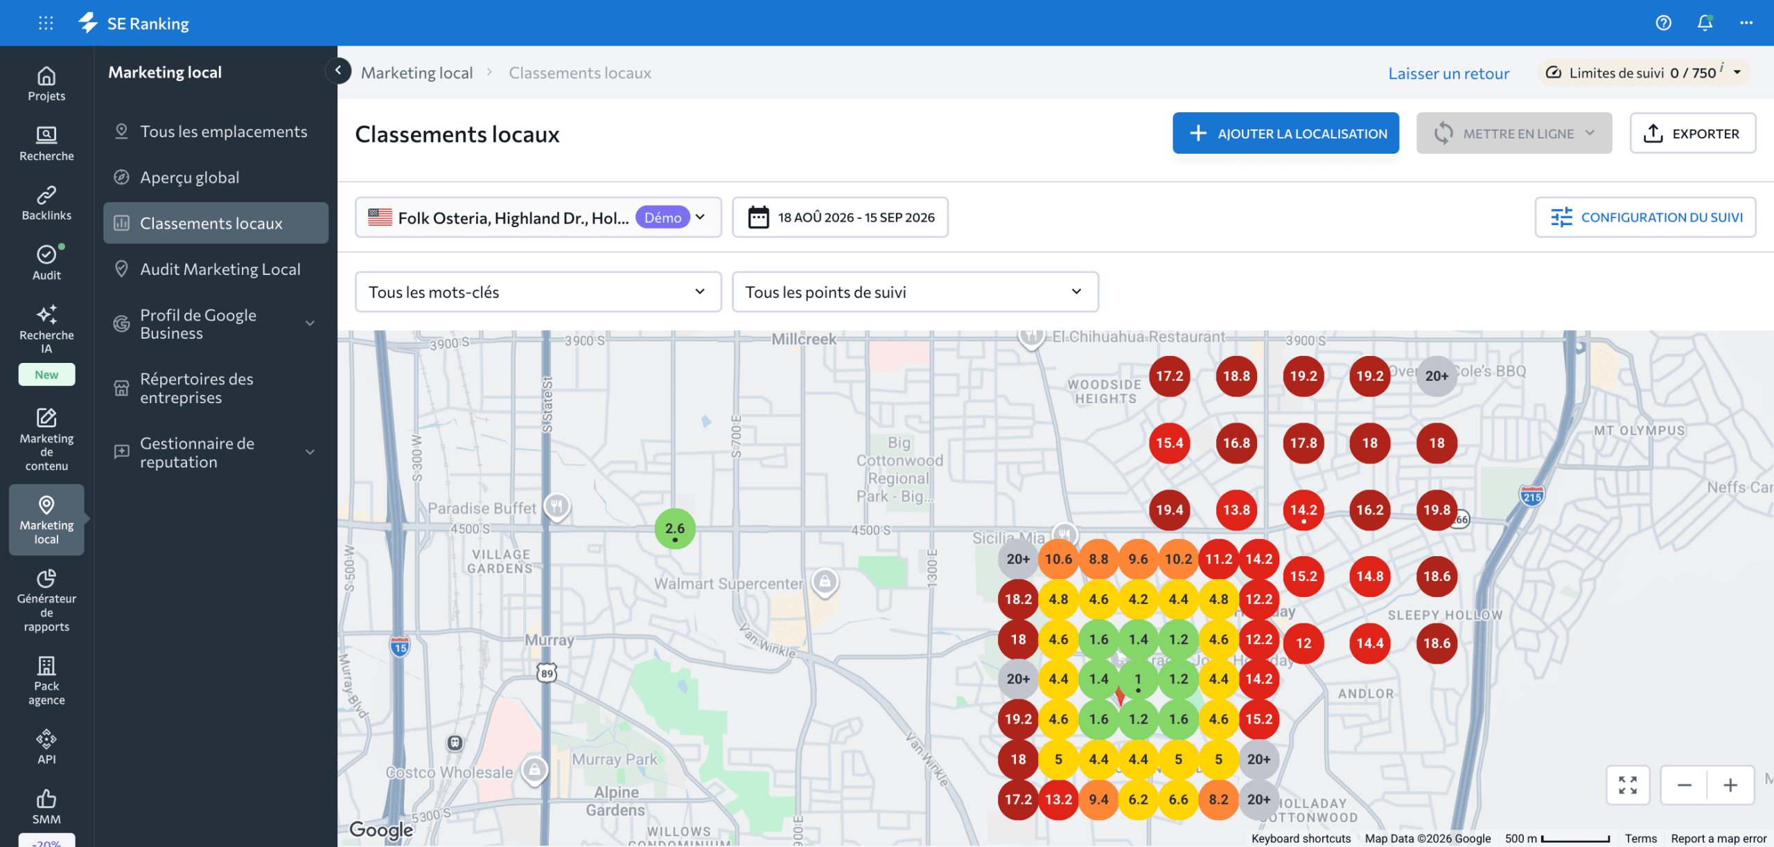Open Générateur de rapports
This screenshot has width=1774, height=847.
tap(46, 601)
